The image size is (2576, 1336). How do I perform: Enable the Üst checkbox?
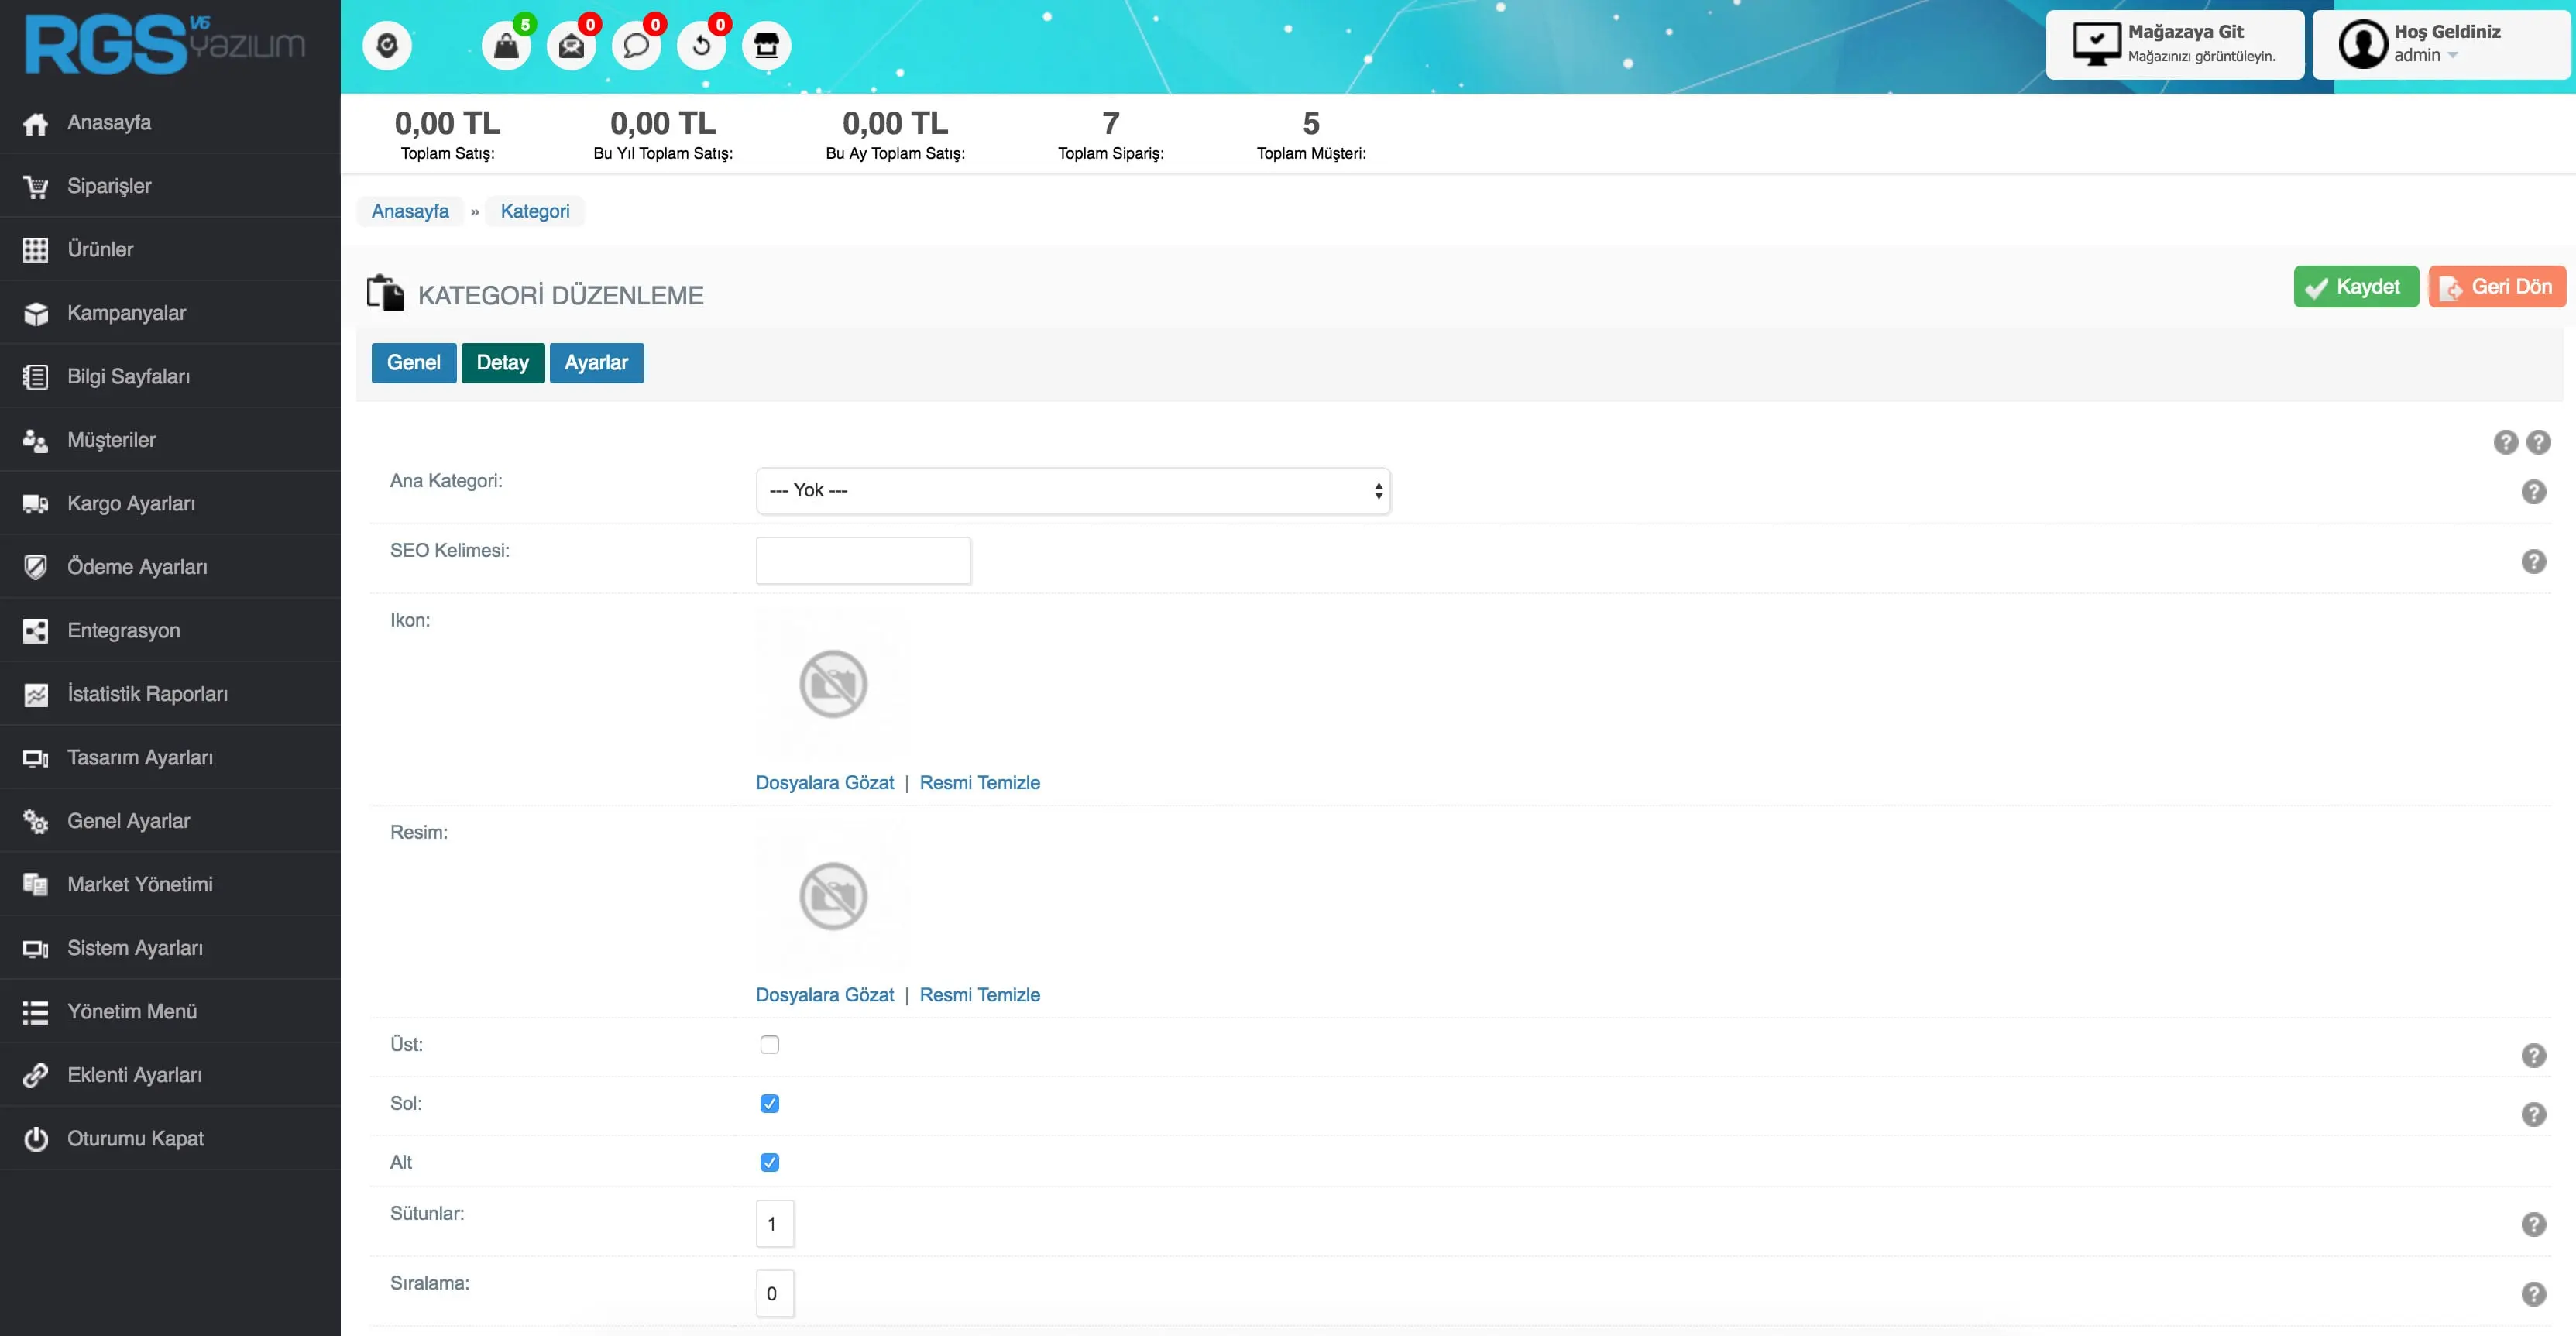click(x=769, y=1044)
